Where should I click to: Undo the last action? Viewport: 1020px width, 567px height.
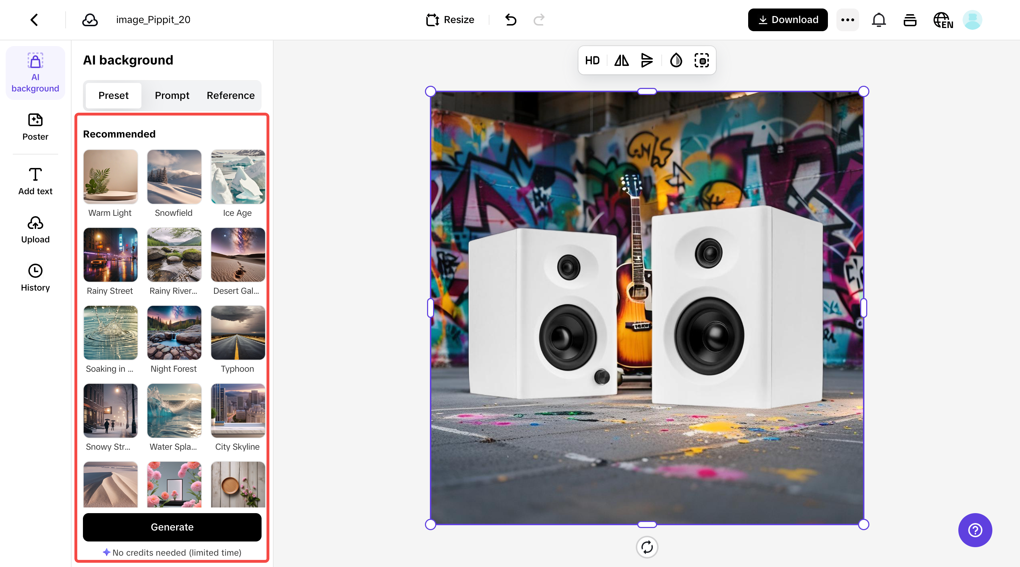510,19
